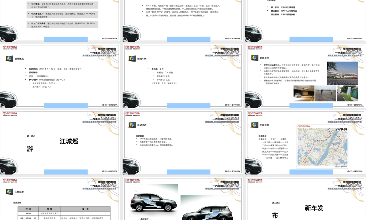Click the RAV4 header logo on 场地说明 slide
The width and height of the screenshot is (366, 220).
point(353,52)
